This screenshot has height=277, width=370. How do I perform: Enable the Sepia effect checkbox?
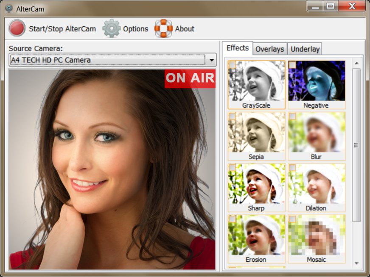(232, 116)
